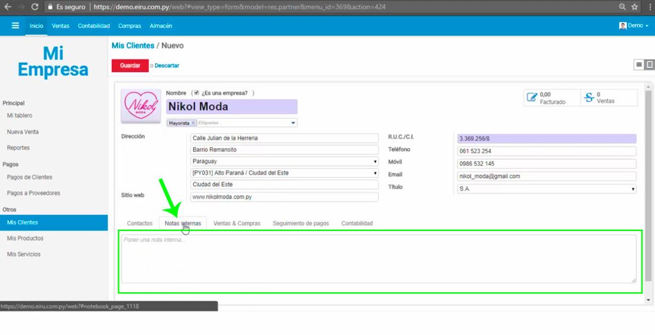Click the Nikol Moda name field
Screen dimensions: 655x335
coord(232,107)
